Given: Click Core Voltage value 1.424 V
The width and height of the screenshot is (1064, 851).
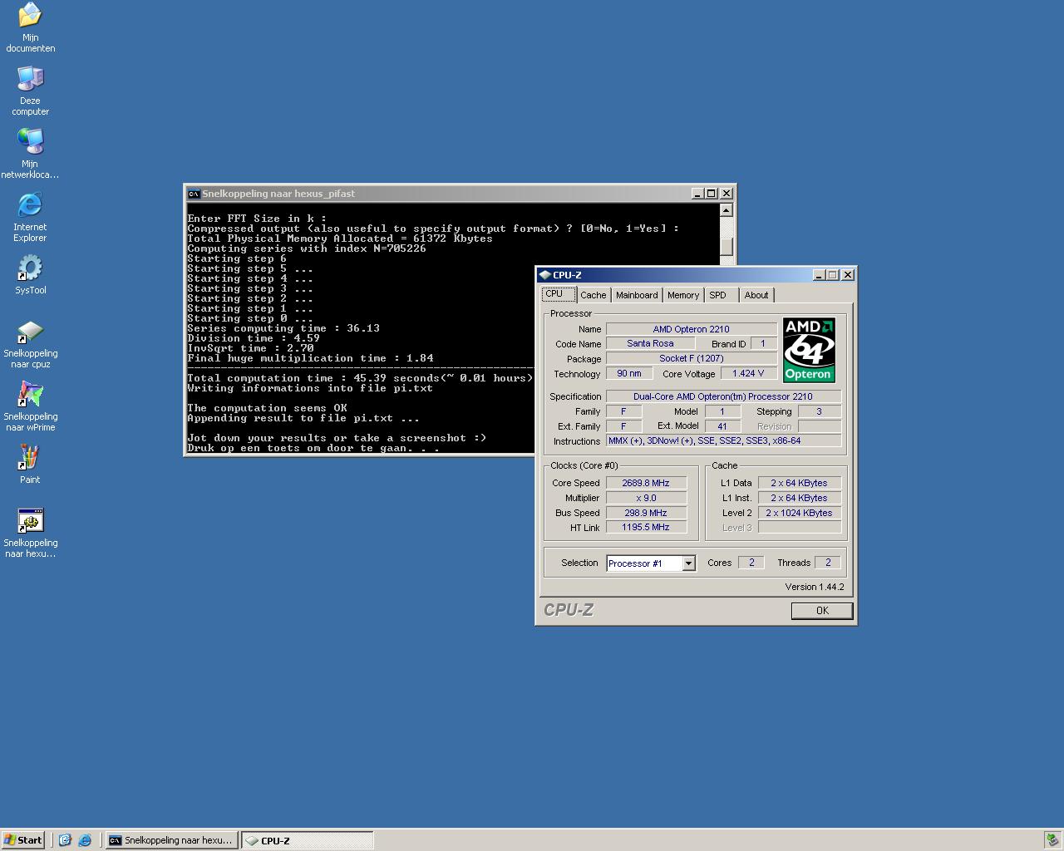Looking at the screenshot, I should (748, 373).
